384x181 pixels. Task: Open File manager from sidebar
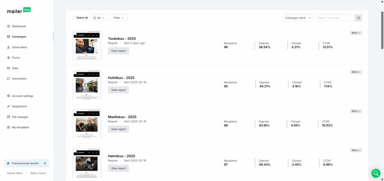[x=20, y=117]
